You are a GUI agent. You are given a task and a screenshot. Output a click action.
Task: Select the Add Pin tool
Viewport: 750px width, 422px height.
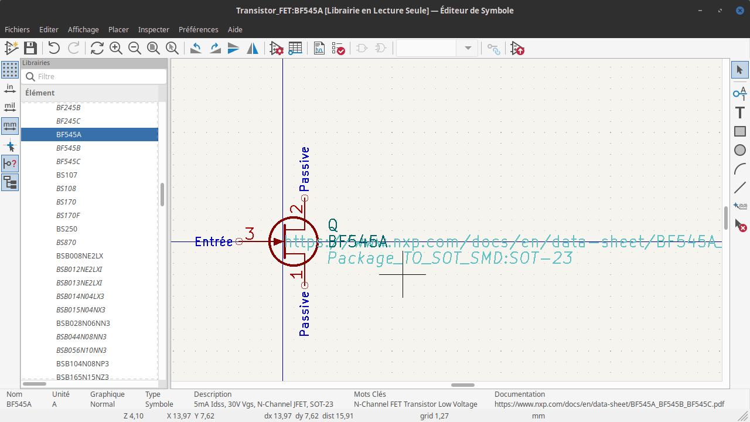click(739, 93)
